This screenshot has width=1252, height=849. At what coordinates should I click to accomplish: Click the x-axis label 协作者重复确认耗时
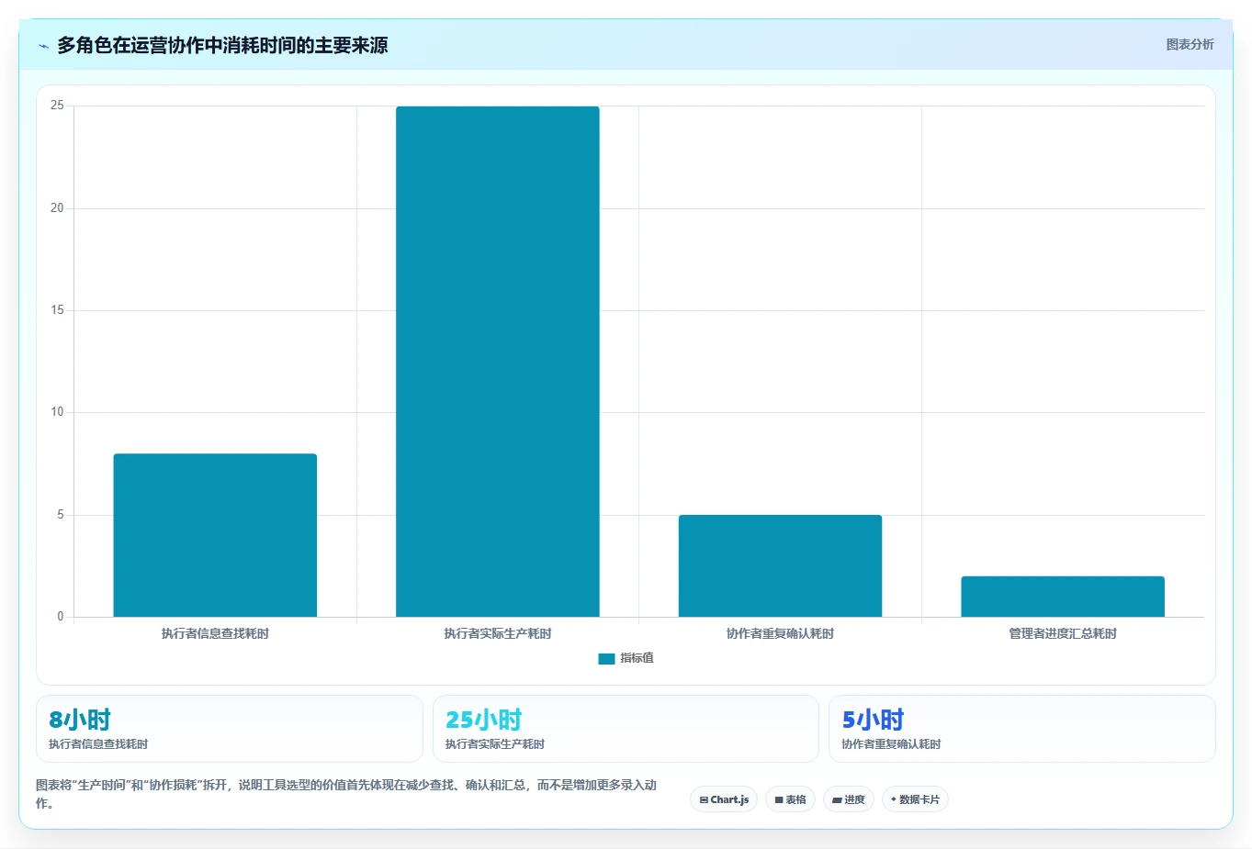click(780, 633)
